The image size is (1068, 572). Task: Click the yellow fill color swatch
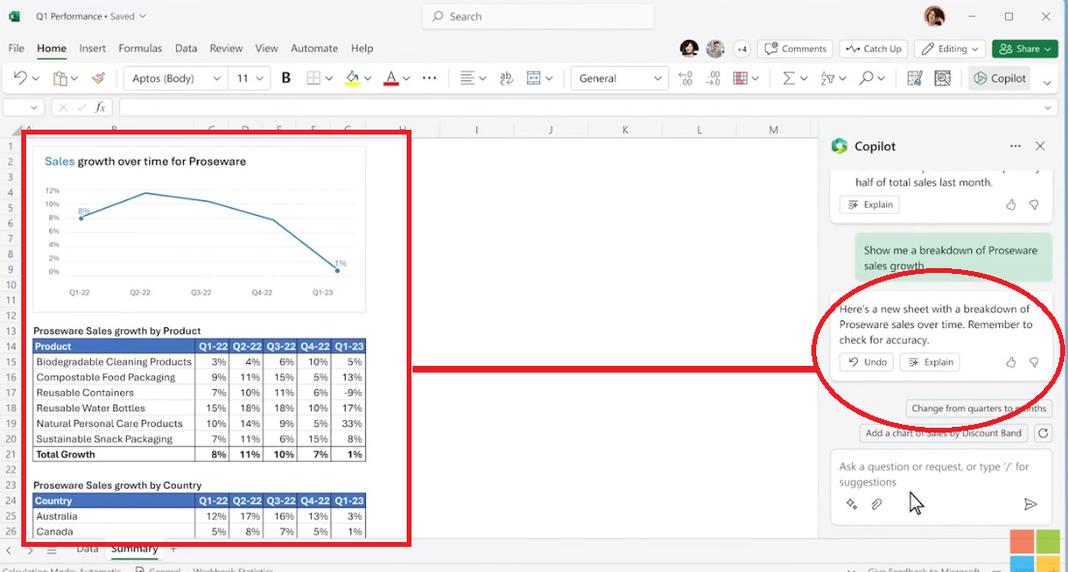(351, 78)
